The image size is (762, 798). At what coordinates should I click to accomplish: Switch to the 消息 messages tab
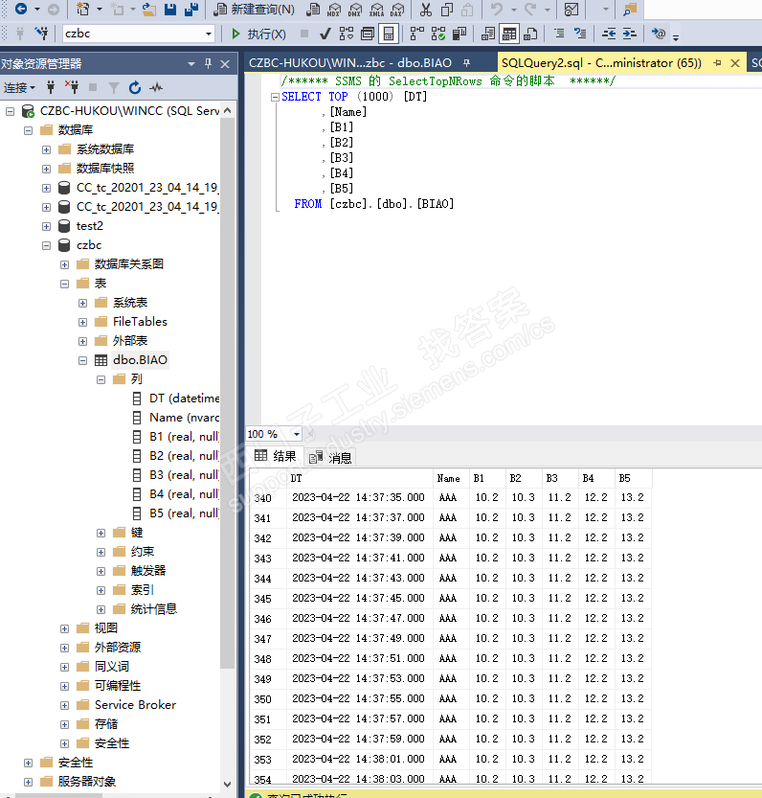(x=330, y=458)
